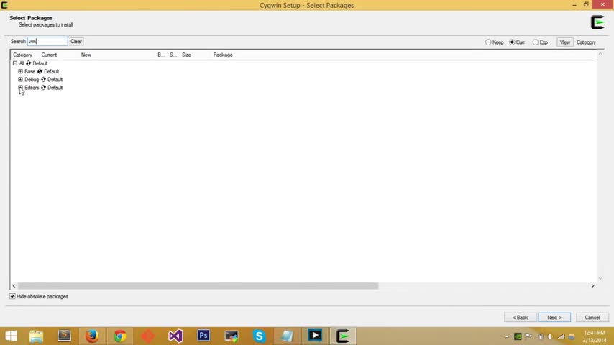614x345 pixels.
Task: Show hidden tray icons arrow
Action: click(x=507, y=336)
